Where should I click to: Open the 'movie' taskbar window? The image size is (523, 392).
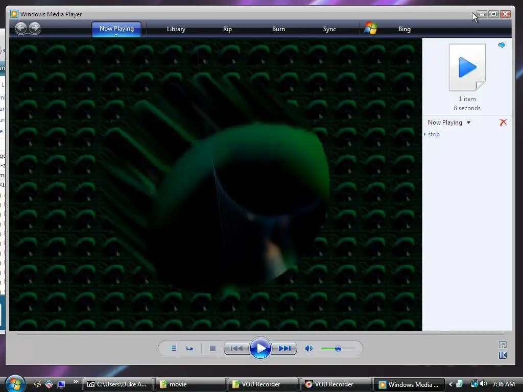pyautogui.click(x=191, y=384)
